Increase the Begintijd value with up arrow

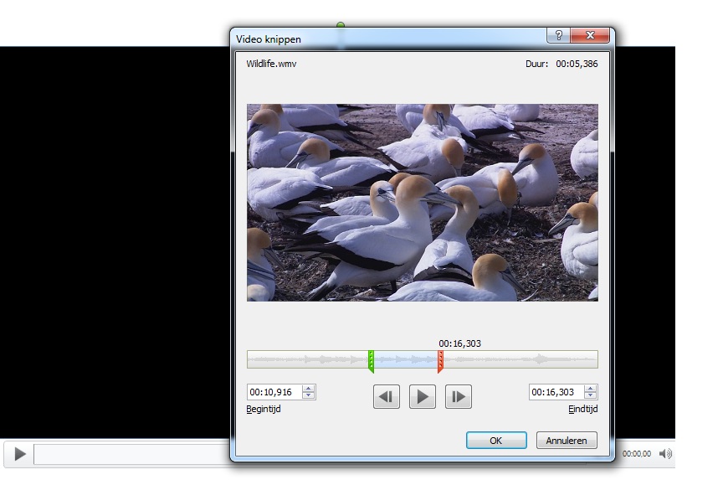pos(309,389)
